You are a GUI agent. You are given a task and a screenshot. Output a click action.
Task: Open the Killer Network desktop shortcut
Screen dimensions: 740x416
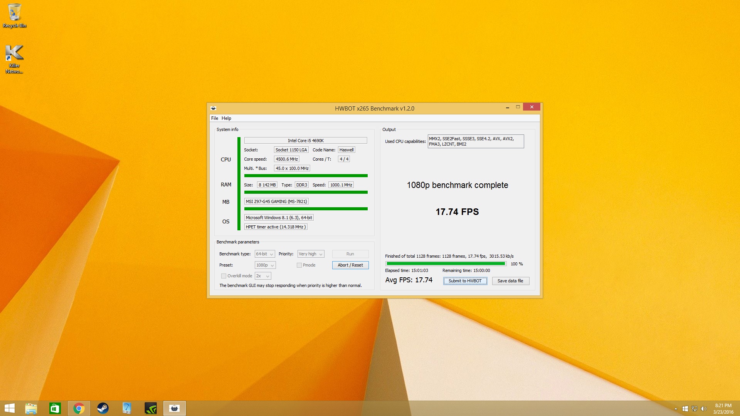click(14, 59)
